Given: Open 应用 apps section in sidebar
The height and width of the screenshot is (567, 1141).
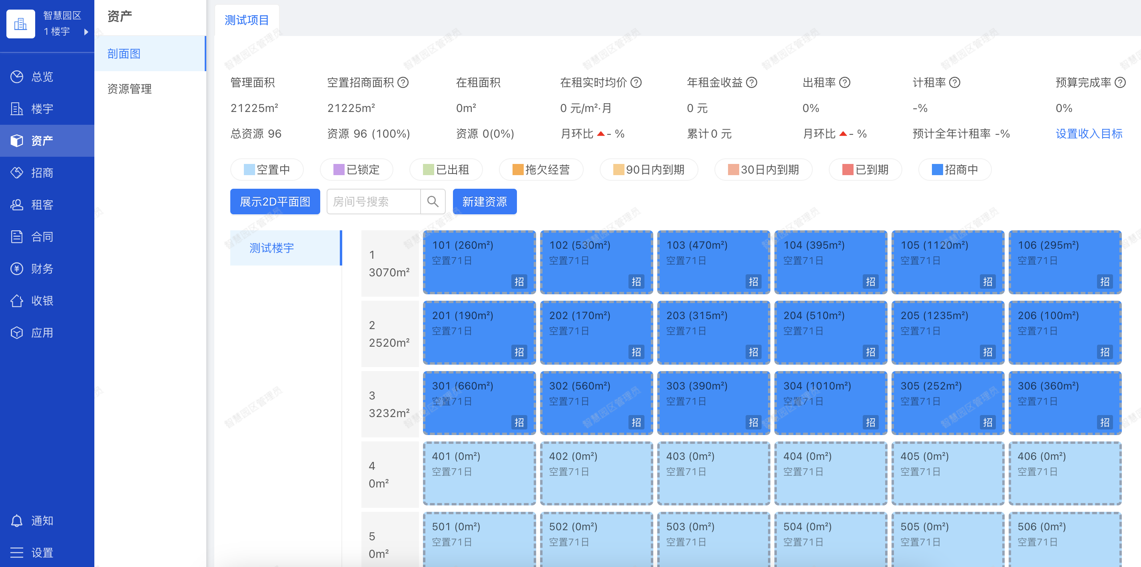Looking at the screenshot, I should [x=47, y=333].
